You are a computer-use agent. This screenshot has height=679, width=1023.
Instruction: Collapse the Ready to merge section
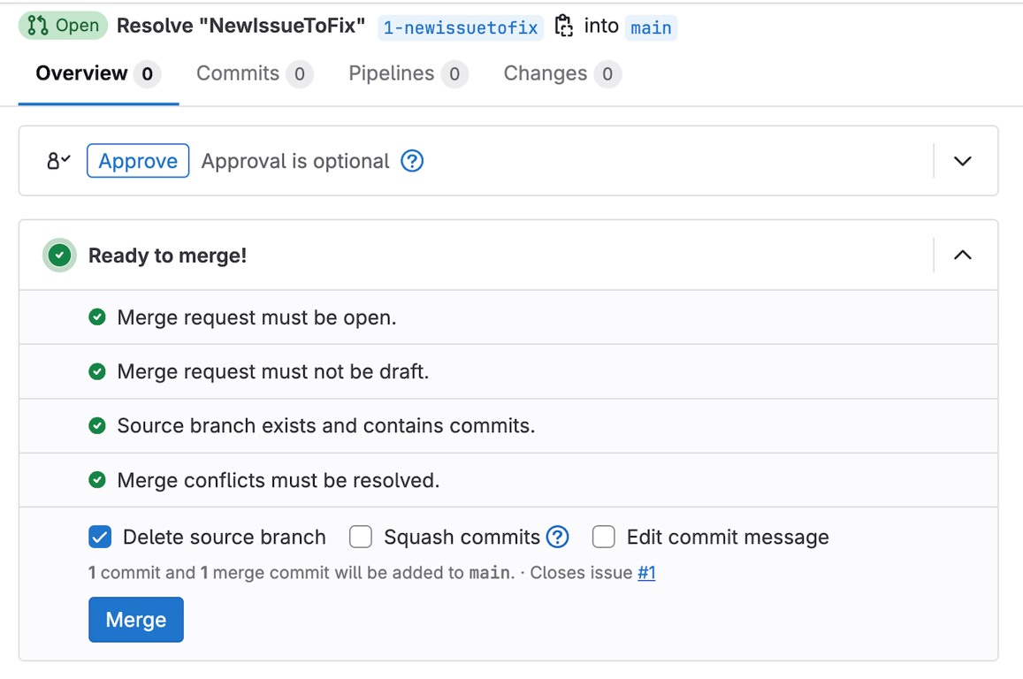pos(963,255)
